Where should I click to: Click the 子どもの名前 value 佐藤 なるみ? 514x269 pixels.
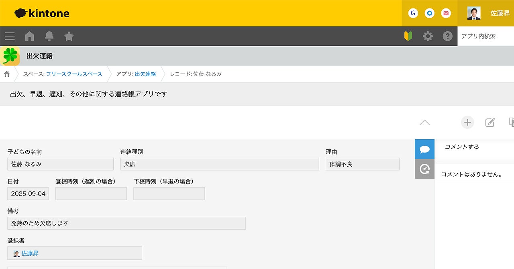click(61, 164)
